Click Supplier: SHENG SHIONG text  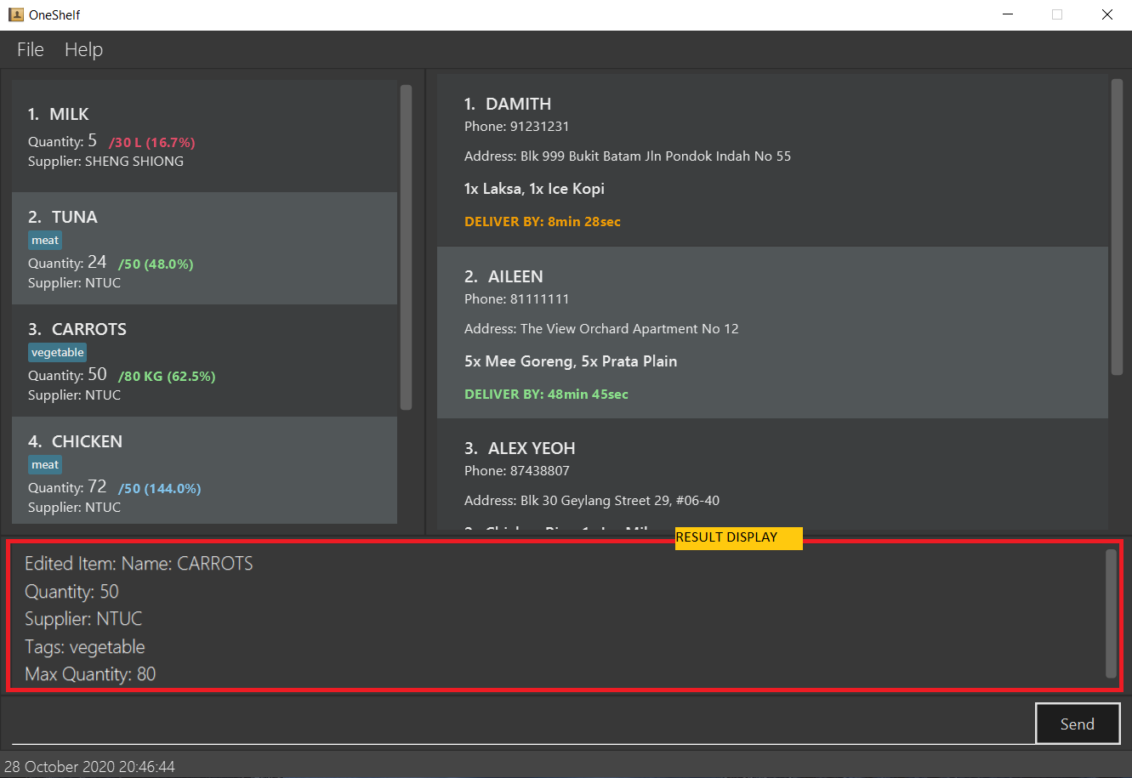point(105,162)
